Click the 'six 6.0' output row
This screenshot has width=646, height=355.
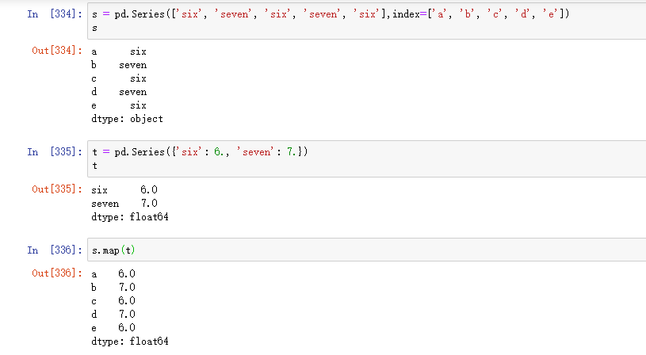click(x=124, y=190)
